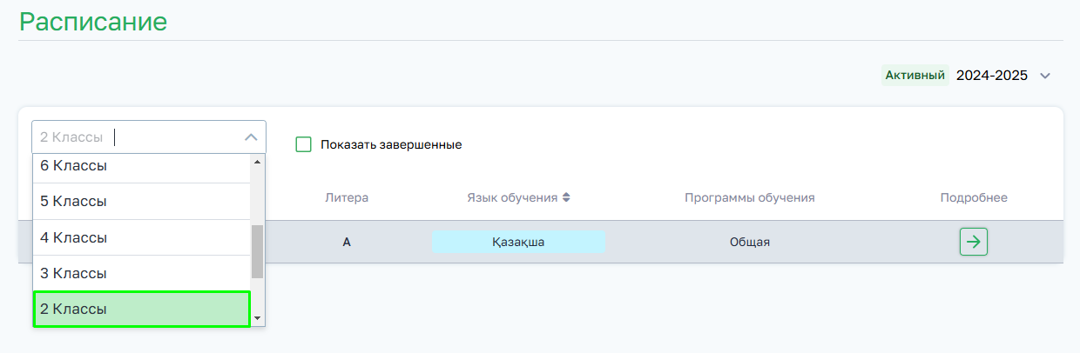Select 5 Классы from the list
Screen dimensions: 1080x353
(141, 201)
